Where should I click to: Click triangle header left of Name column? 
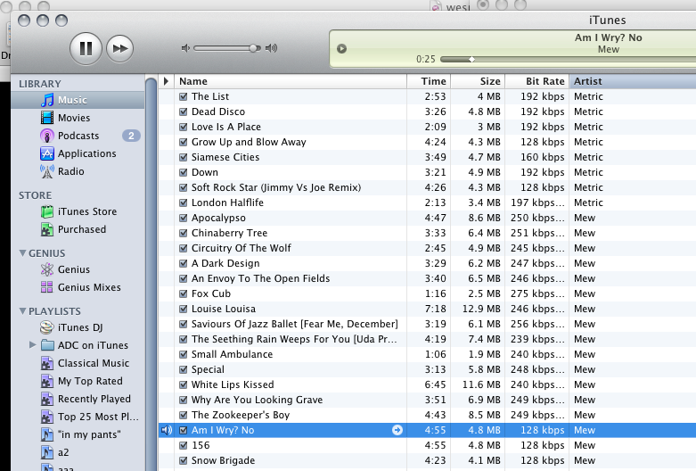pyautogui.click(x=166, y=81)
